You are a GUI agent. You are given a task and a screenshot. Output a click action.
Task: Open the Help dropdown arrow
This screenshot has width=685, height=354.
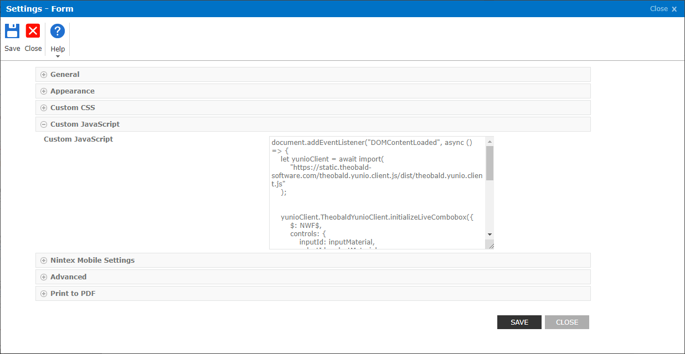click(x=57, y=55)
